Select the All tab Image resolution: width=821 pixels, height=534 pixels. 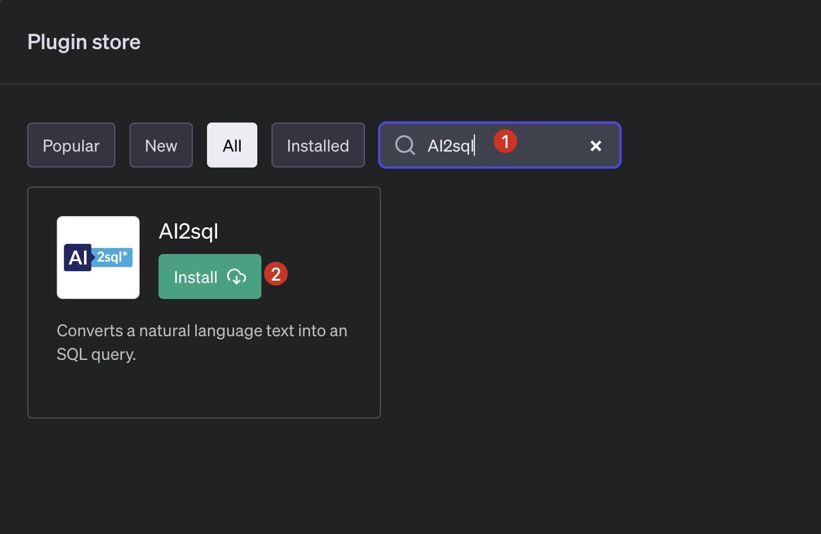[232, 145]
